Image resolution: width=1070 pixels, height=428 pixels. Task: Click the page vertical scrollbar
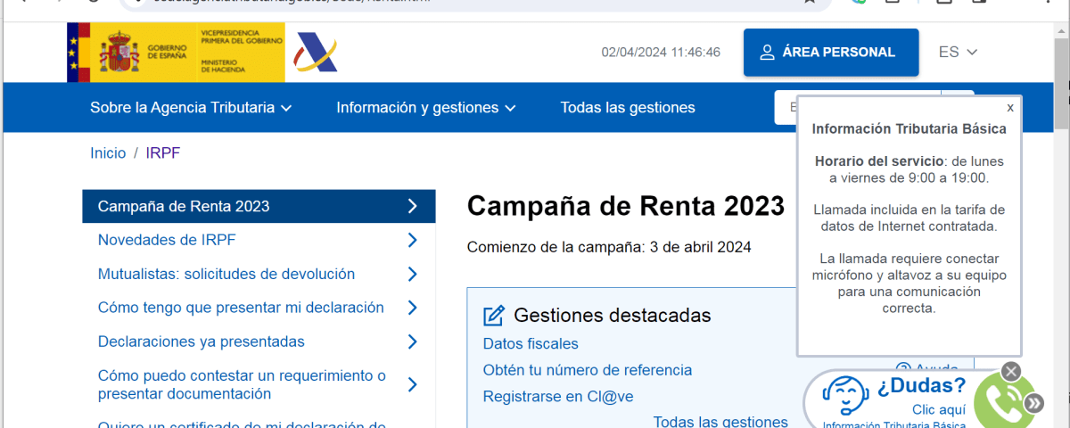1061,223
